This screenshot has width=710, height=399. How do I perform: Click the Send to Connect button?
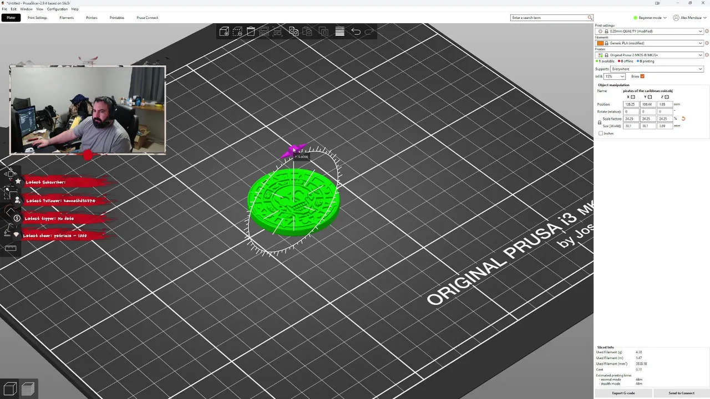(x=681, y=393)
